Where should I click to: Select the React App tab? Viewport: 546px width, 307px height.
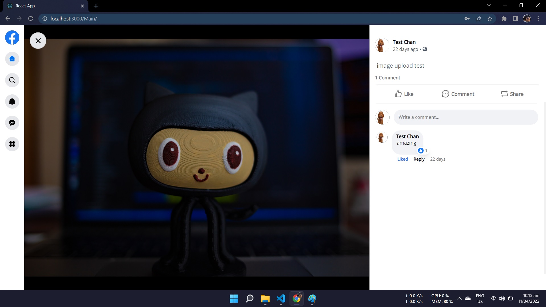pos(45,6)
